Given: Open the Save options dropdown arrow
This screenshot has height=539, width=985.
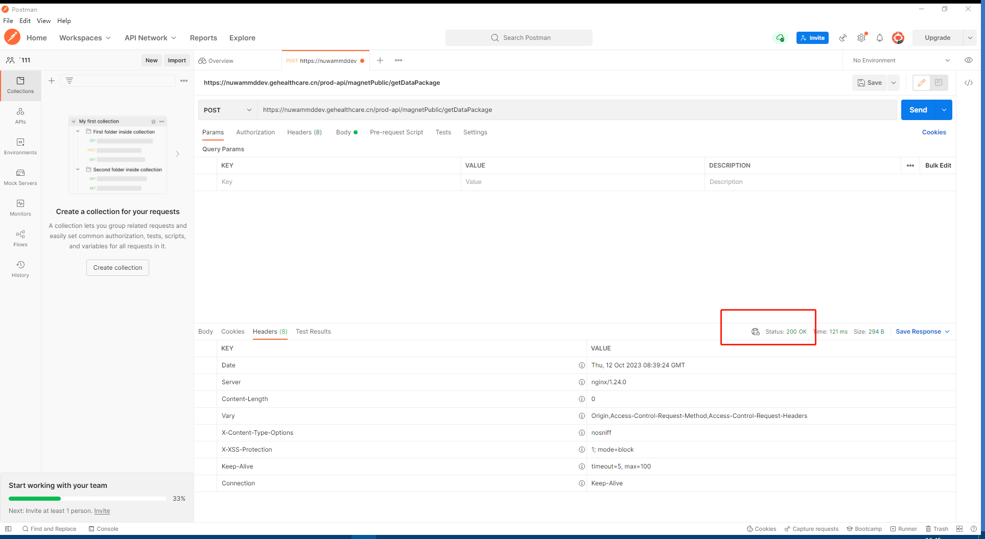Looking at the screenshot, I should tap(894, 83).
